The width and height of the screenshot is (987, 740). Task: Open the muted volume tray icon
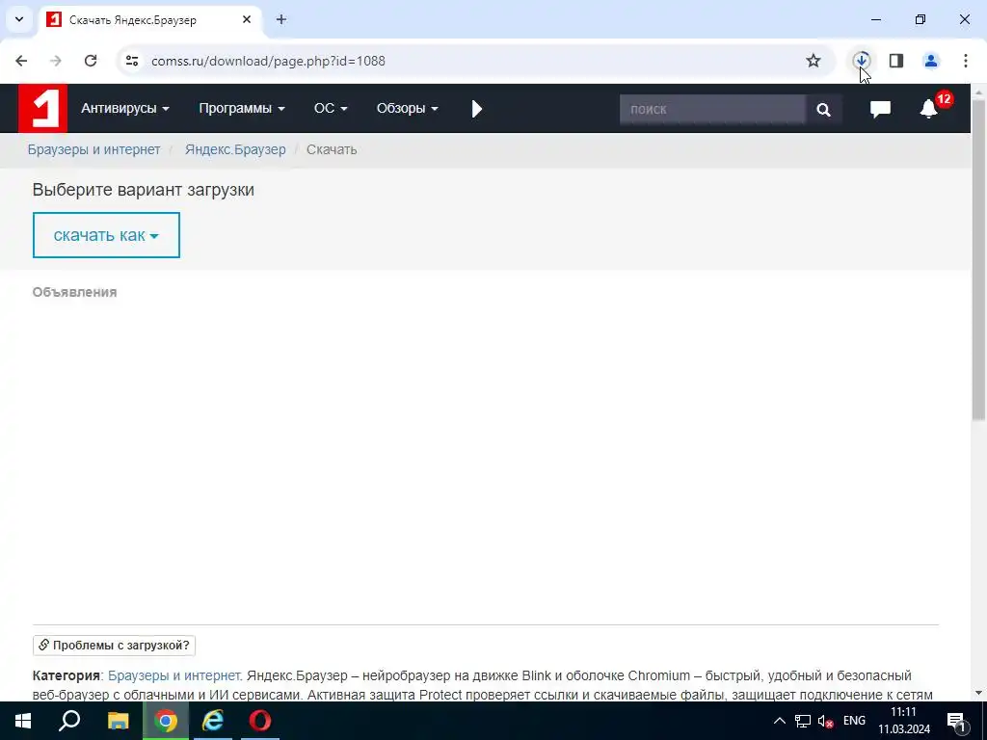coord(825,722)
